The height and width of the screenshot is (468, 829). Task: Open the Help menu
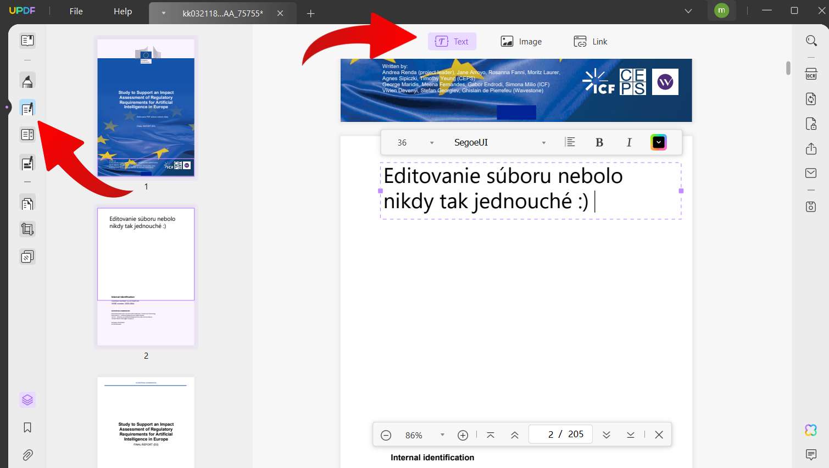point(123,12)
